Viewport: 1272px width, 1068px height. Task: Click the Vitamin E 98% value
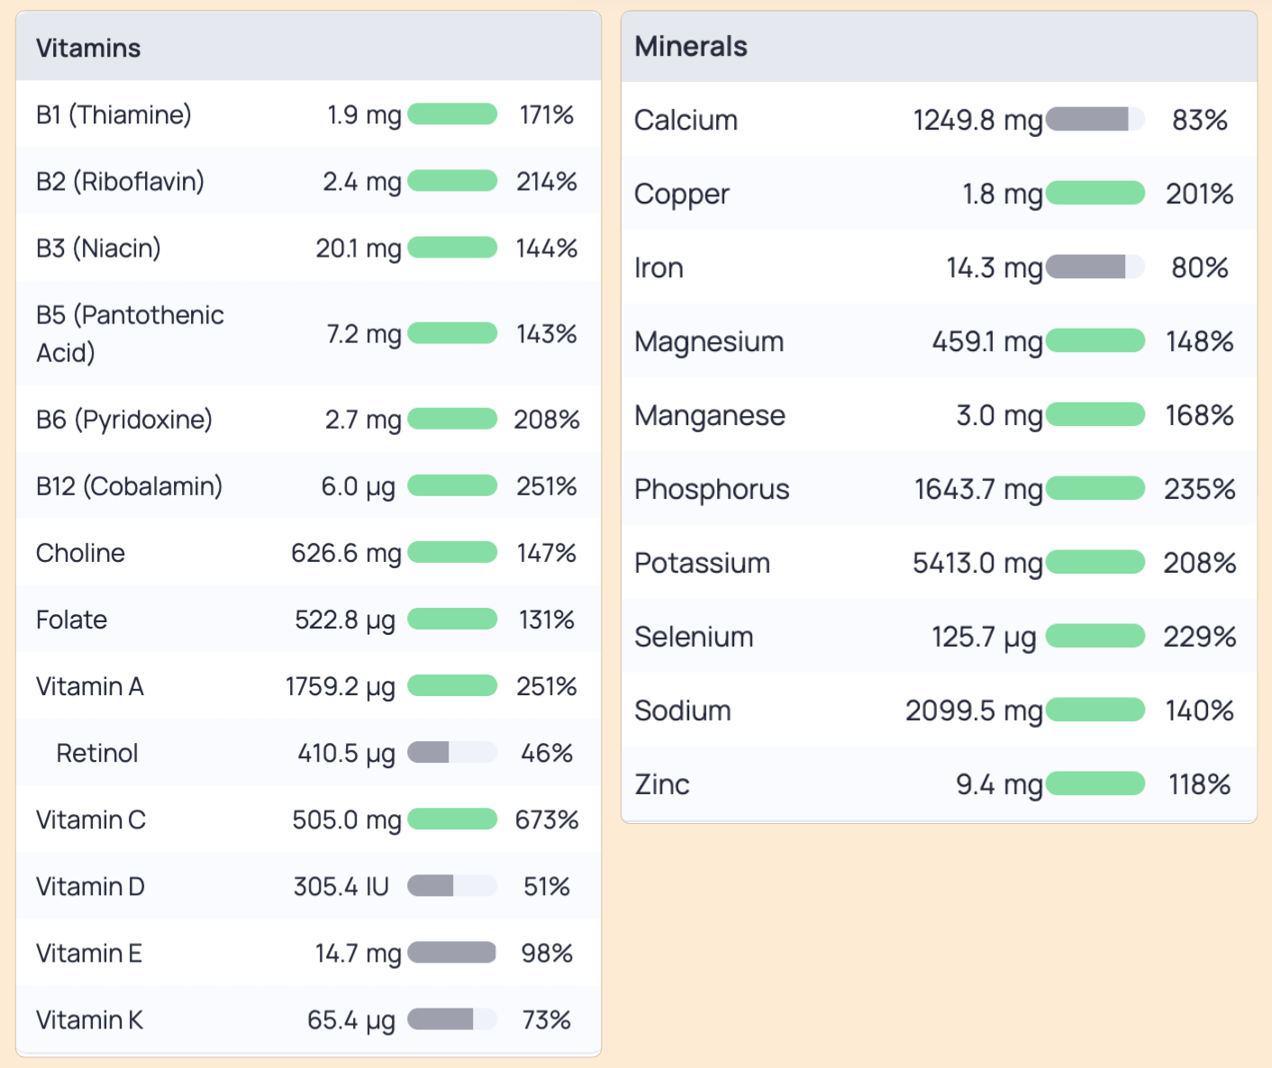point(547,953)
